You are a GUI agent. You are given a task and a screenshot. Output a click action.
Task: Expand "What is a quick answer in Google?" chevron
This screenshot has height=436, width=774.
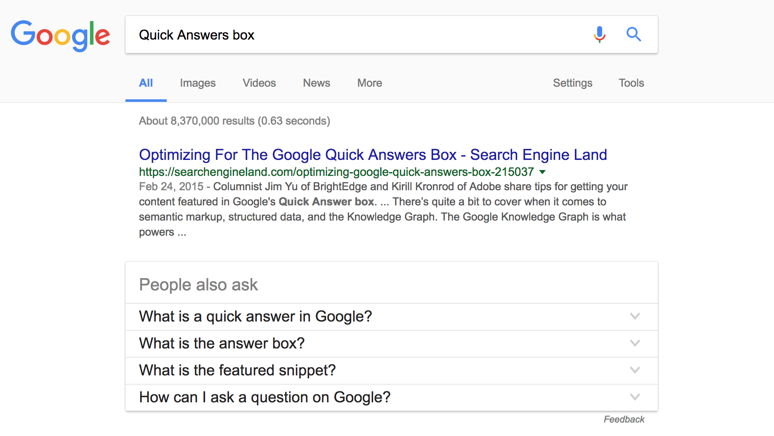(x=635, y=316)
